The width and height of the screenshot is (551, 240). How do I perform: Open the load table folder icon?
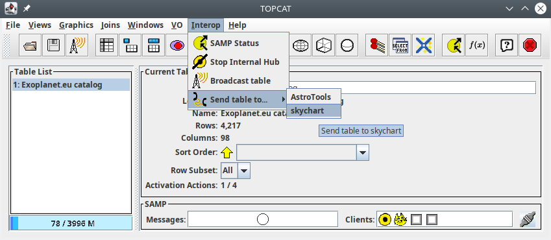31,45
